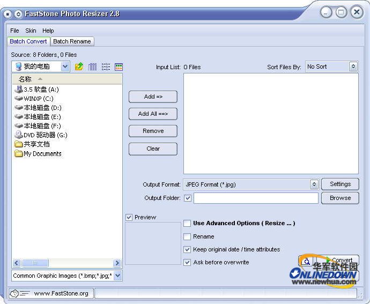
Task: Select 本地磁盘 (F:) drive
Action: pyautogui.click(x=38, y=125)
